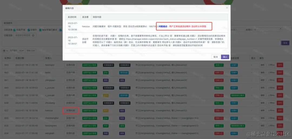Open 反馈内容 for row 834 wangkaili

coord(70,133)
